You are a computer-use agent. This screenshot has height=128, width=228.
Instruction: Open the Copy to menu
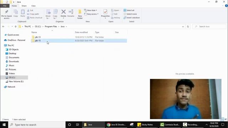pyautogui.click(x=55, y=14)
